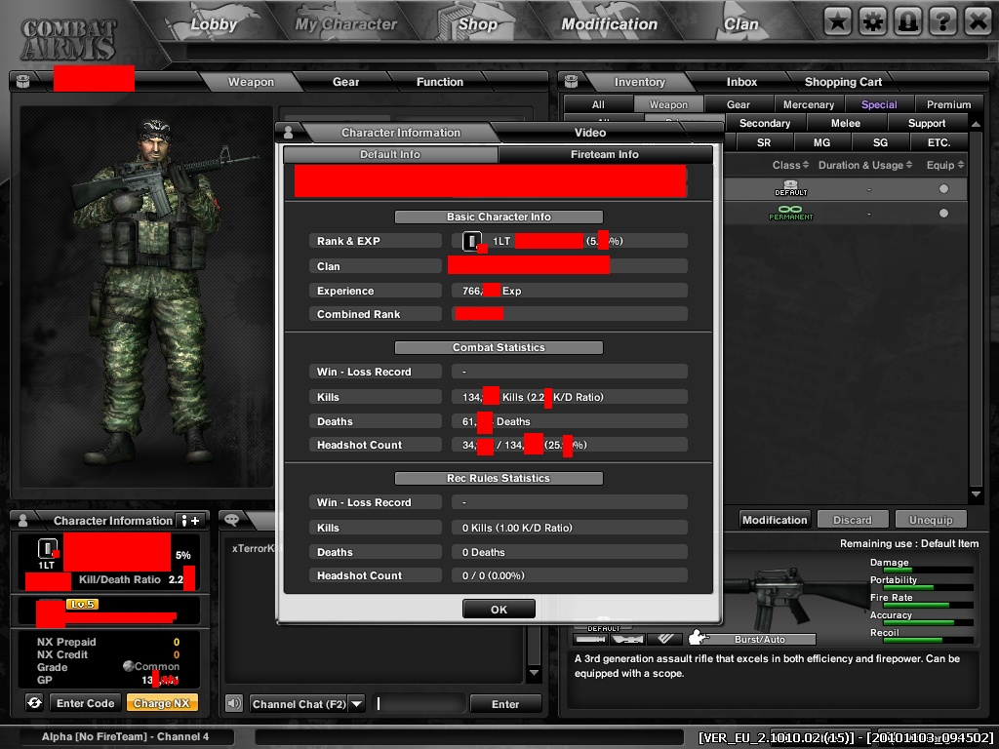This screenshot has width=999, height=749.
Task: Switch to the Video tab in dialog
Action: click(x=590, y=133)
